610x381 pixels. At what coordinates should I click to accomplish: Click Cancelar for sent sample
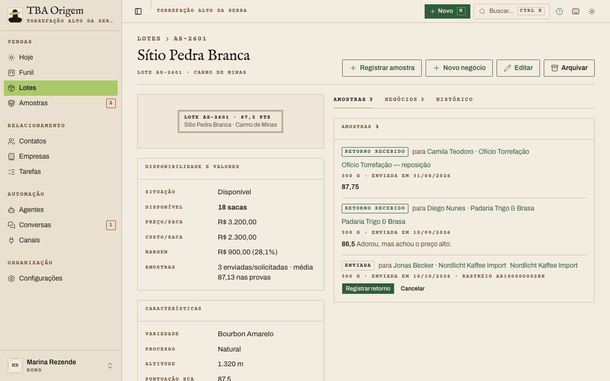[x=413, y=289]
